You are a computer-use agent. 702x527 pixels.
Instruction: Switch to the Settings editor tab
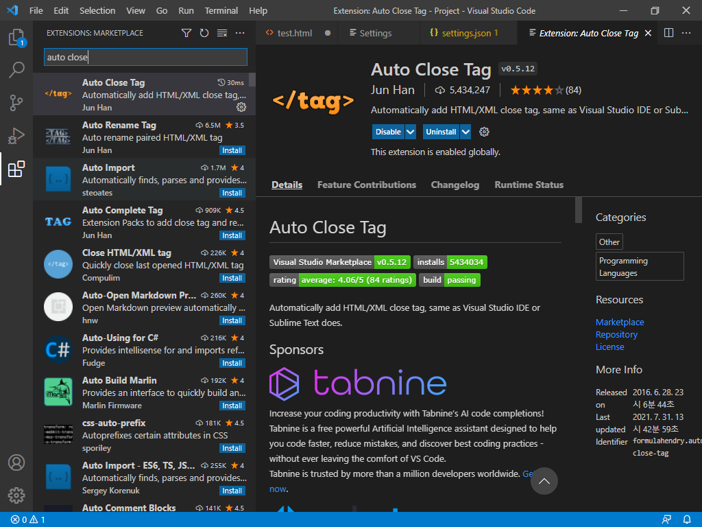[x=378, y=33]
